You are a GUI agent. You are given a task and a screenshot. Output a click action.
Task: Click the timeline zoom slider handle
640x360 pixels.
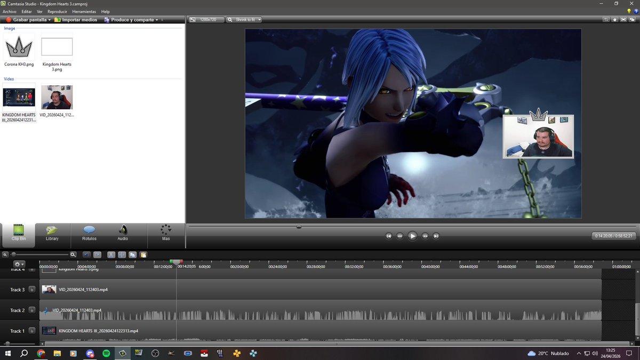click(13, 255)
